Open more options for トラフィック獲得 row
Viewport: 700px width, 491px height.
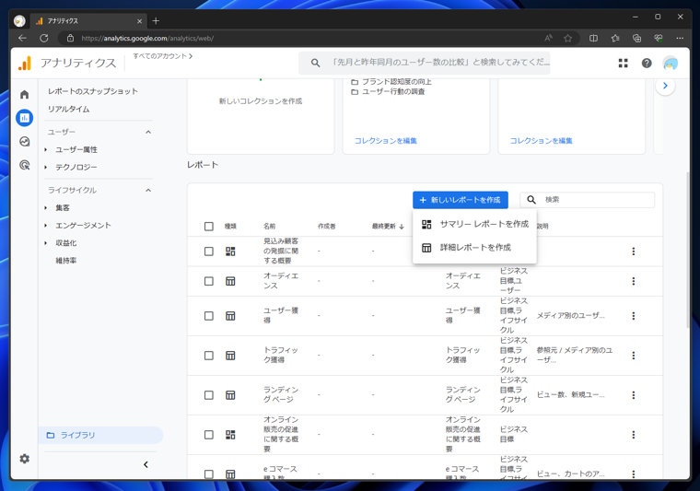[x=633, y=356]
